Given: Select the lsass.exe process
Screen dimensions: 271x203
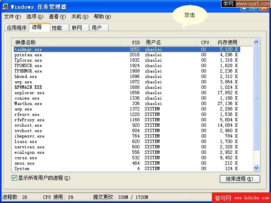Looking at the screenshot, I should click(x=127, y=141).
